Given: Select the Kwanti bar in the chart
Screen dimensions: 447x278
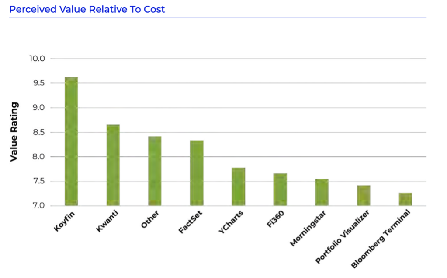Looking at the screenshot, I should (x=113, y=165).
